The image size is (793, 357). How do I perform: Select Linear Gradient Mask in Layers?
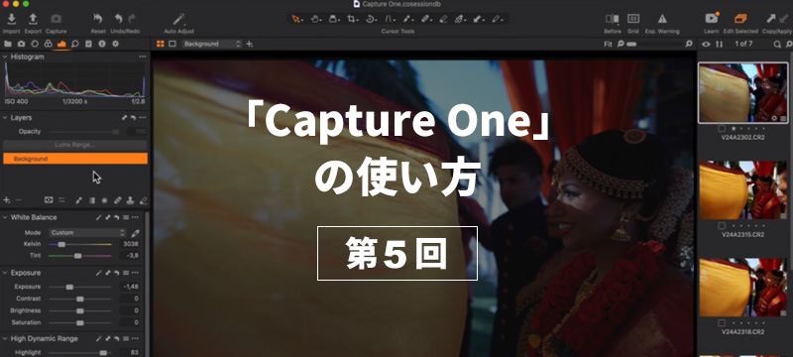coord(91,200)
